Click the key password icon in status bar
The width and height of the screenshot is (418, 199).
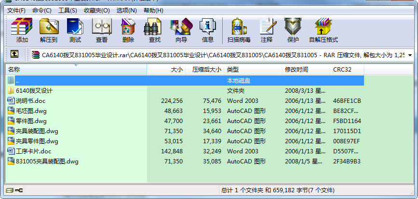(19, 190)
